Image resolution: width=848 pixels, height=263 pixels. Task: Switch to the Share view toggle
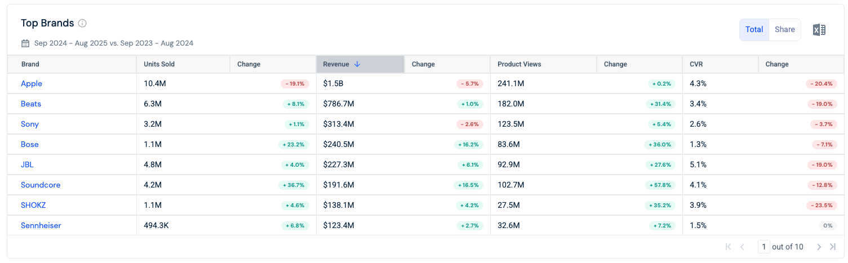784,30
